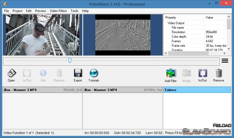Viewport: 234px width, 138px height.
Task: Click property panel scroll left arrow
Action: click(166, 53)
